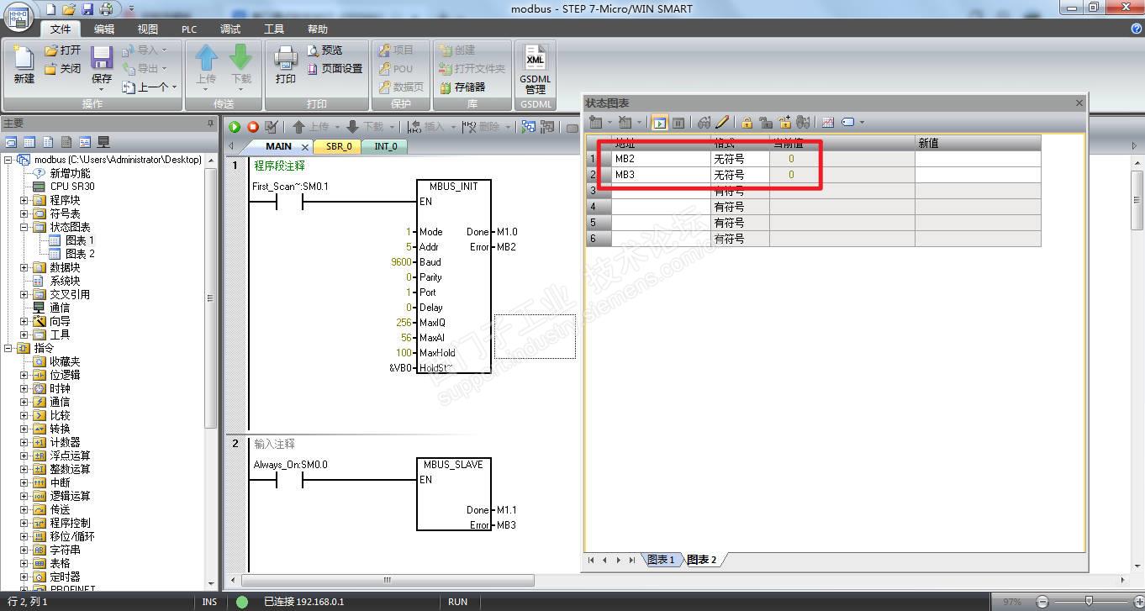Collapse the 状态图表 tree node

click(24, 227)
